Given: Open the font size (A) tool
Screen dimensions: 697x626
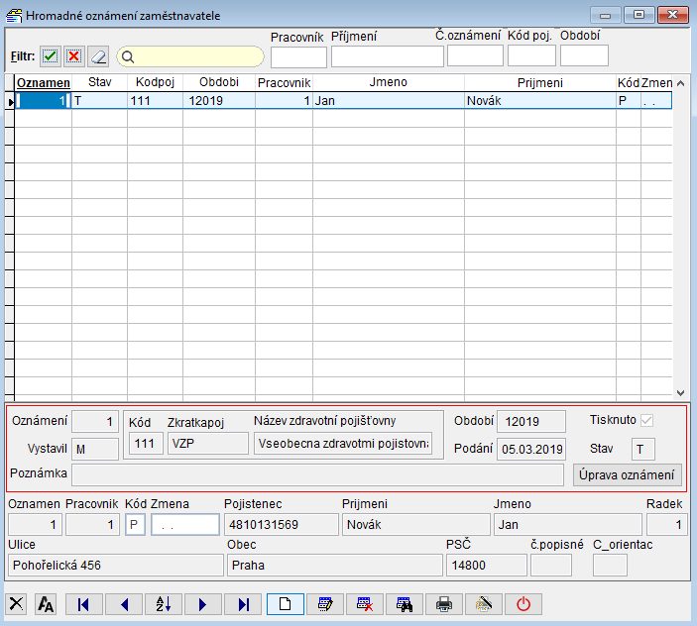Looking at the screenshot, I should point(47,604).
